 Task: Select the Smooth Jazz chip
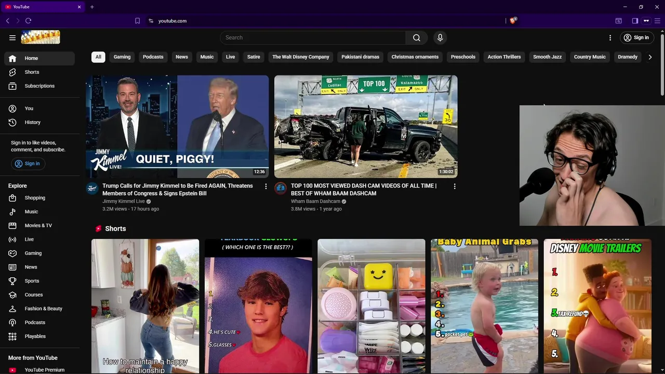(548, 57)
